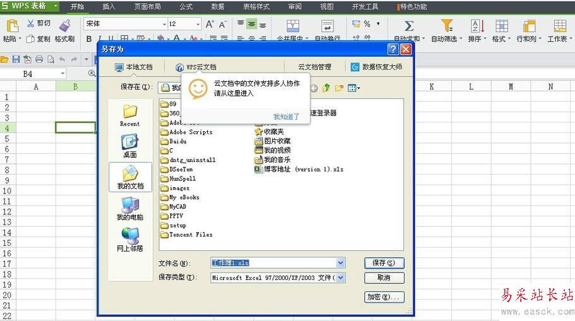Viewport: 575px width, 321px height.
Task: Click the Paste clipboard icon
Action: point(12,26)
